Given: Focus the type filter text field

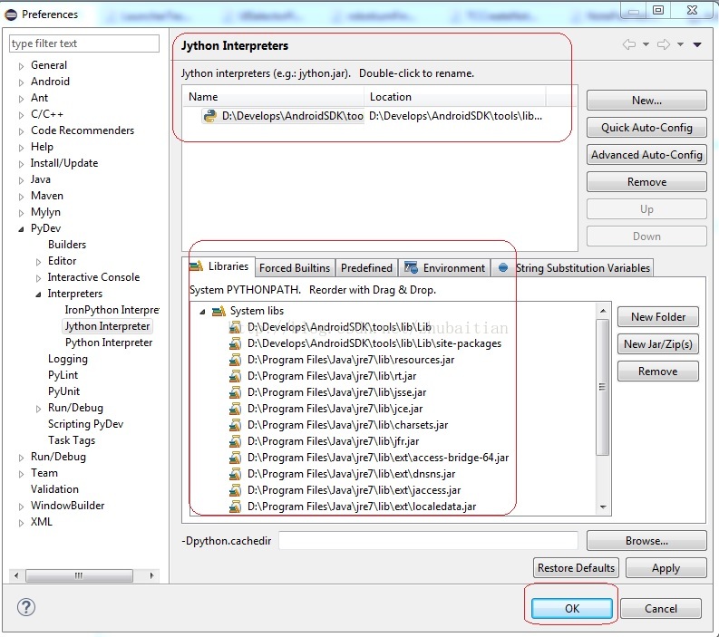Looking at the screenshot, I should click(x=84, y=43).
